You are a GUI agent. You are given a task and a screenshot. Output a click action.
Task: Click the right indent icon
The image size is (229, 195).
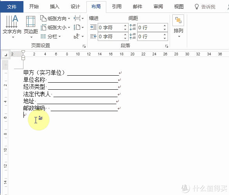pyautogui.click(x=93, y=36)
